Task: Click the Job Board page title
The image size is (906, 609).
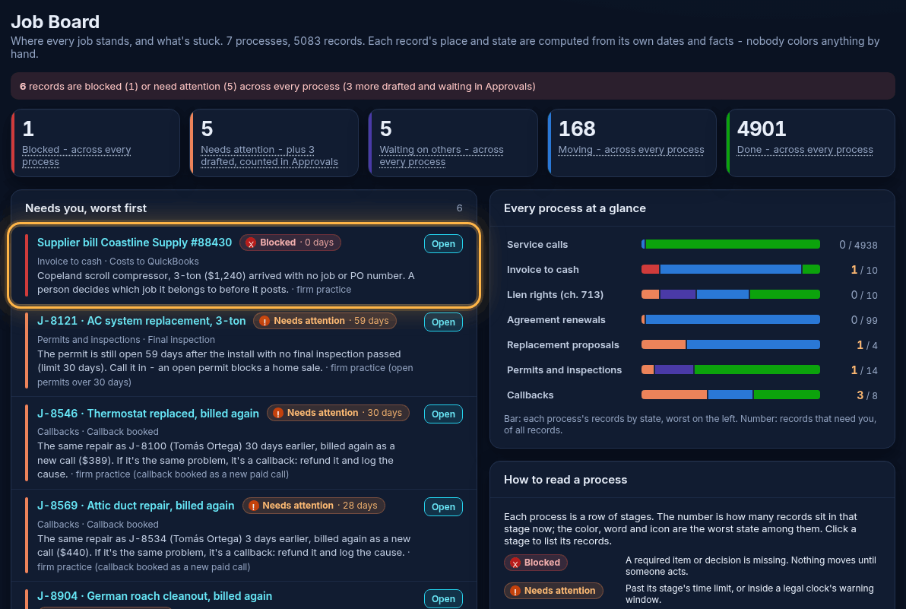Action: [55, 22]
